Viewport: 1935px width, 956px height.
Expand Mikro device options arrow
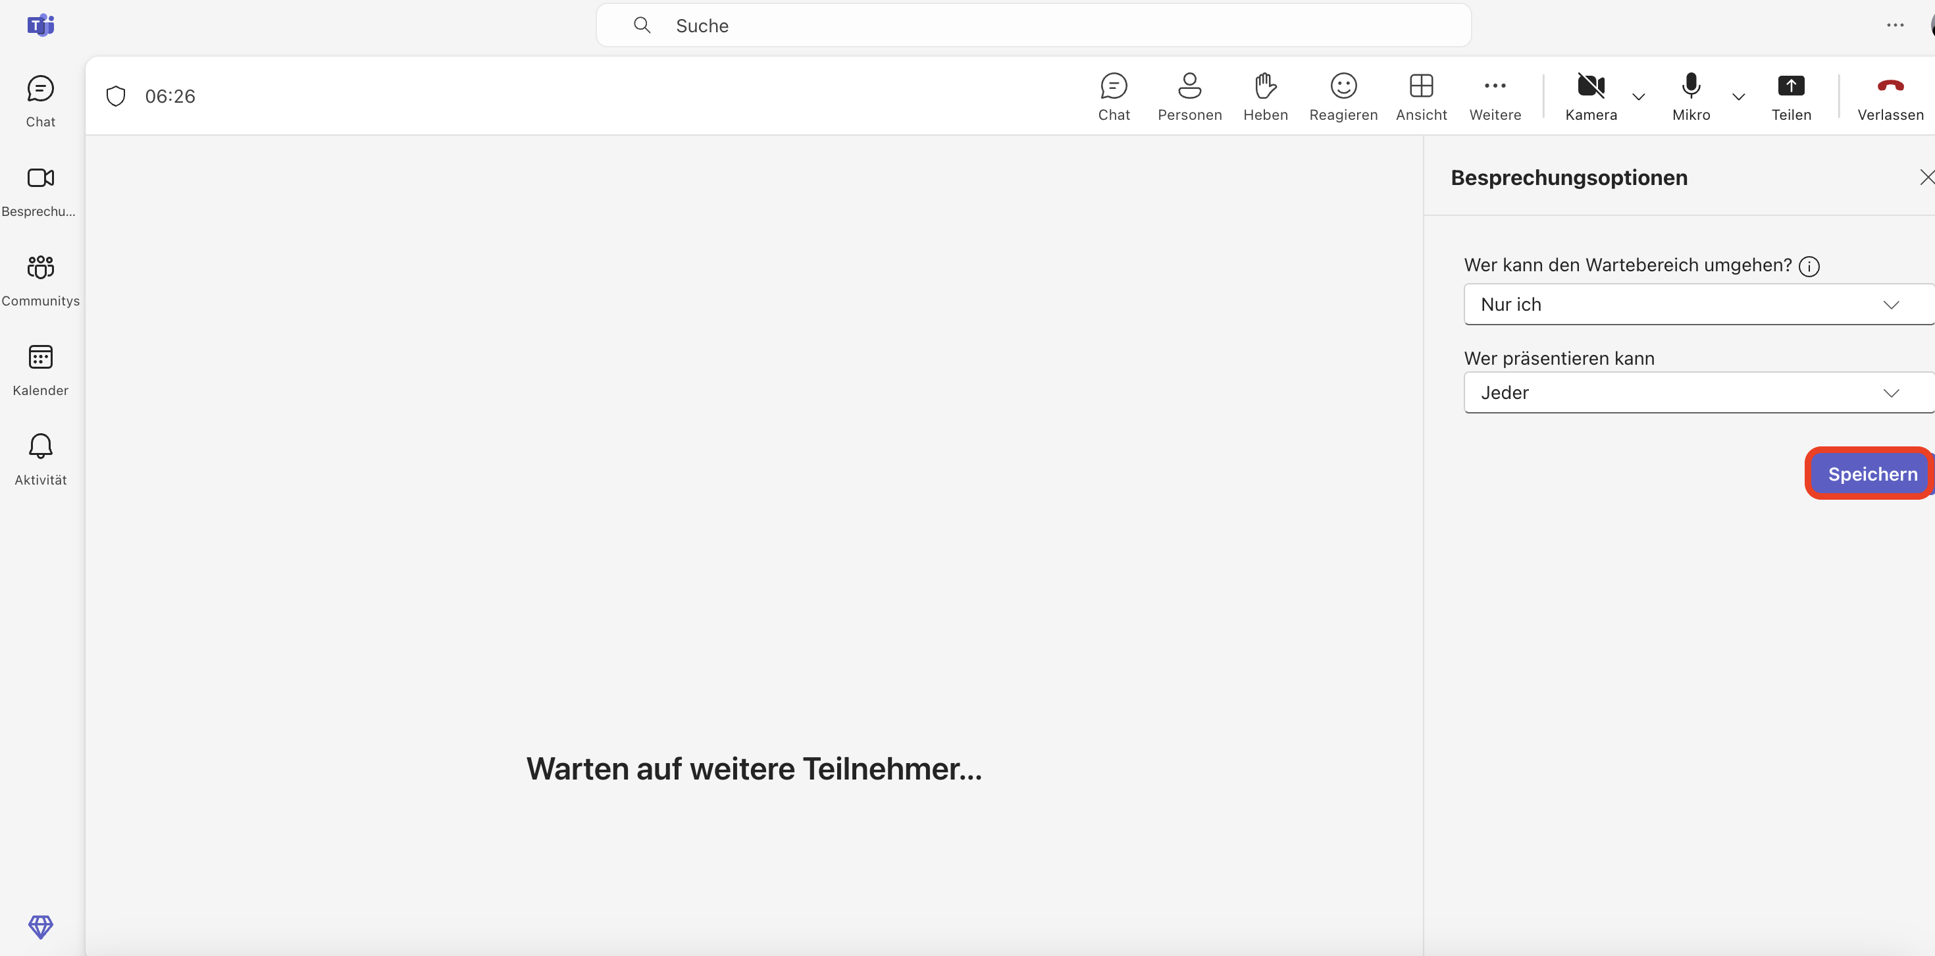point(1738,97)
